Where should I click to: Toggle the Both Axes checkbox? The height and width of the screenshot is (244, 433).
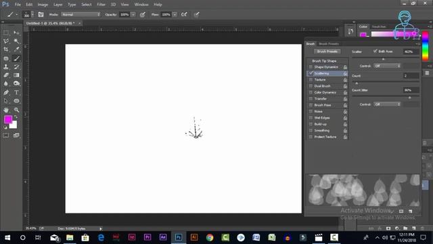[375, 52]
